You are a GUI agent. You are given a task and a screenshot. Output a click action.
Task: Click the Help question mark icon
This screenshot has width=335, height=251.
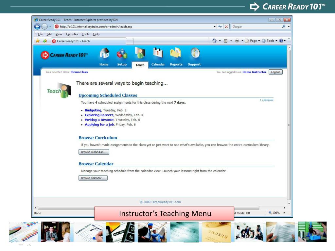pyautogui.click(x=281, y=41)
